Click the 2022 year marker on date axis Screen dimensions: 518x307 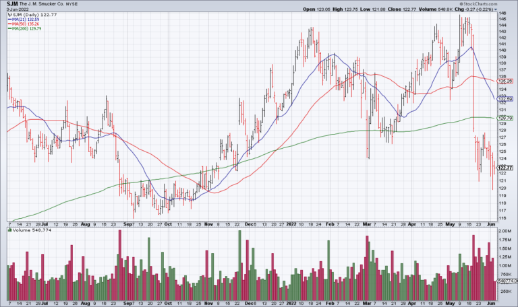[291, 223]
